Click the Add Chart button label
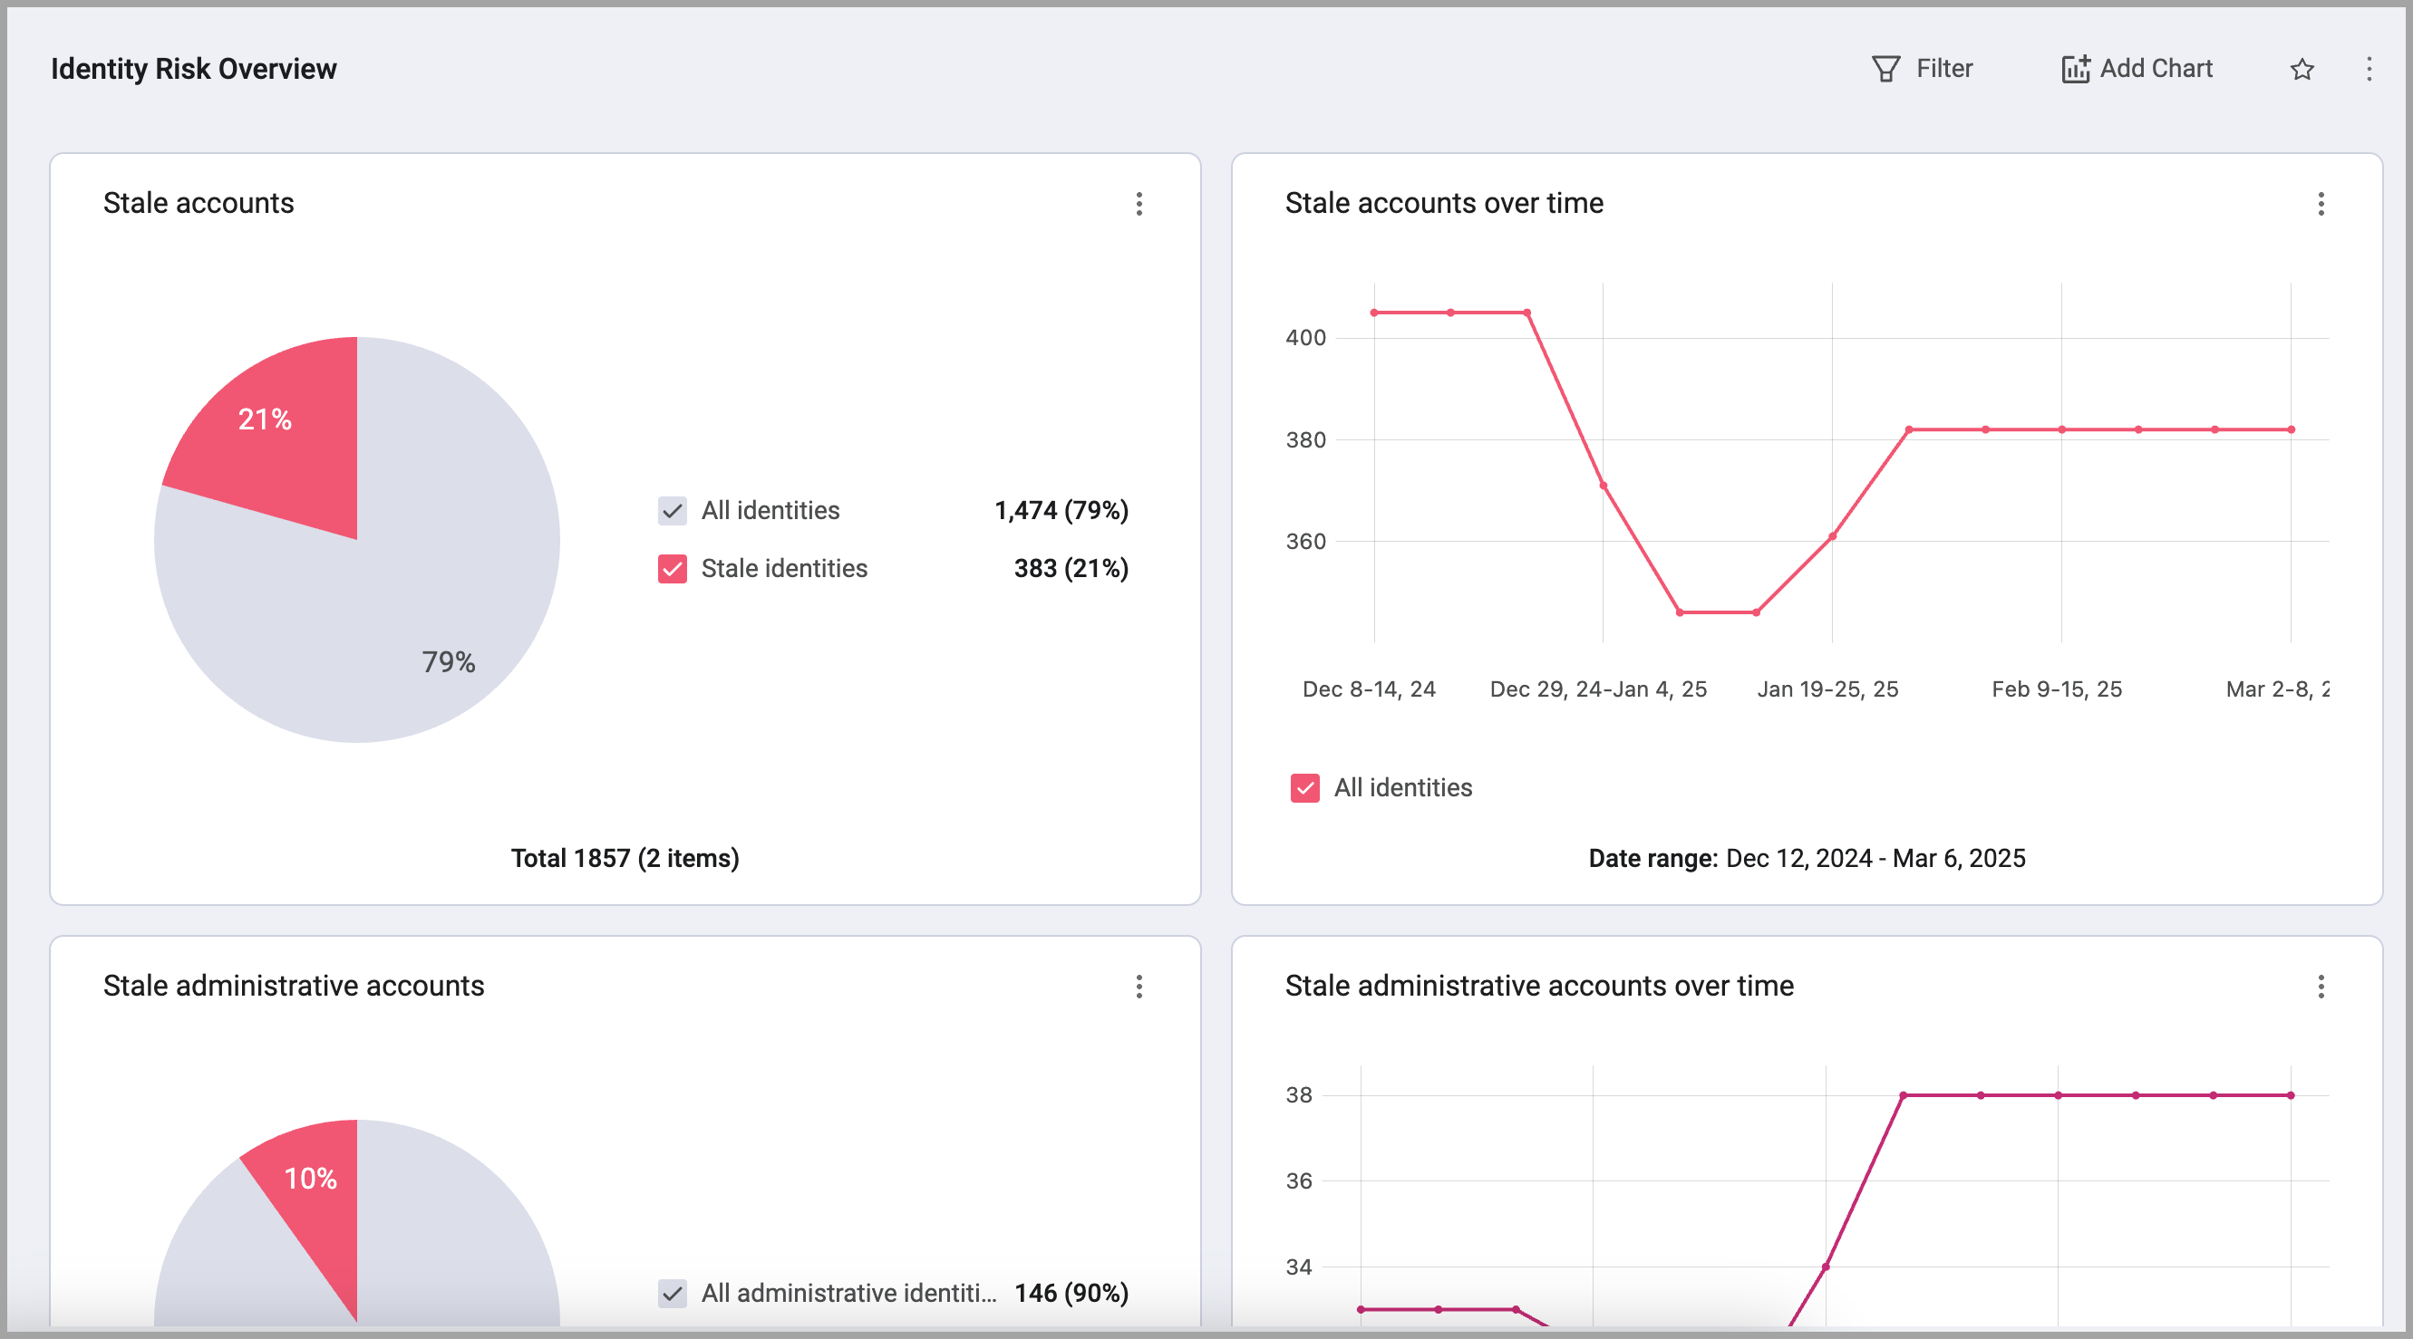The image size is (2413, 1339). tap(2156, 68)
